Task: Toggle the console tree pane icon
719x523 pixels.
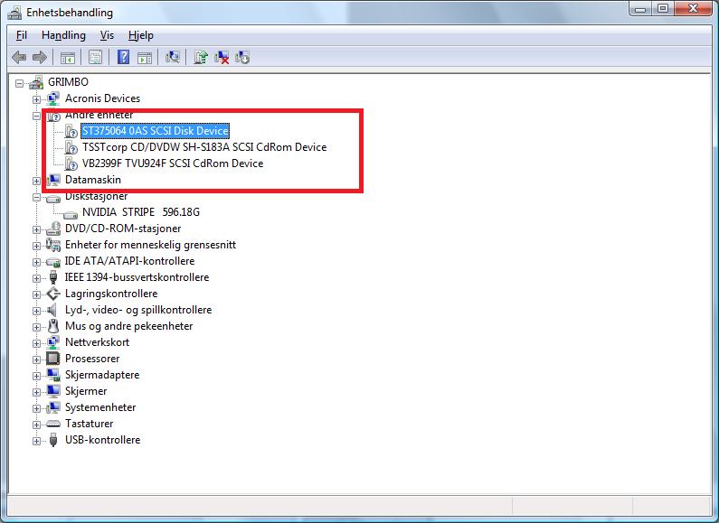Action: [68, 57]
